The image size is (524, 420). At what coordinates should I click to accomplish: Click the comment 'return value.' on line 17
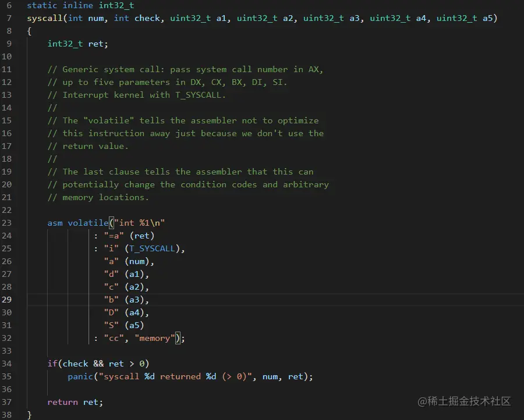(88, 146)
